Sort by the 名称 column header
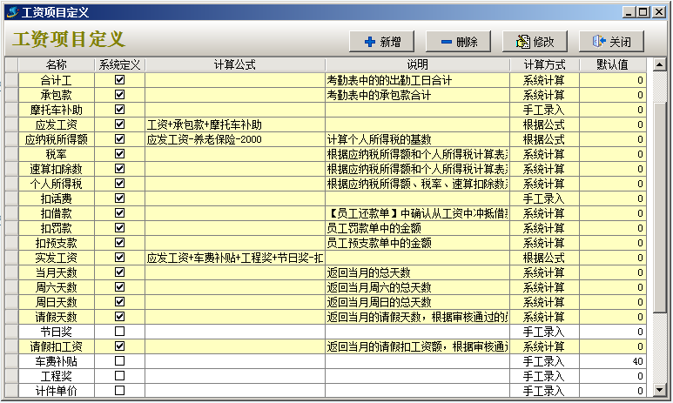The height and width of the screenshot is (403, 673). pyautogui.click(x=56, y=65)
